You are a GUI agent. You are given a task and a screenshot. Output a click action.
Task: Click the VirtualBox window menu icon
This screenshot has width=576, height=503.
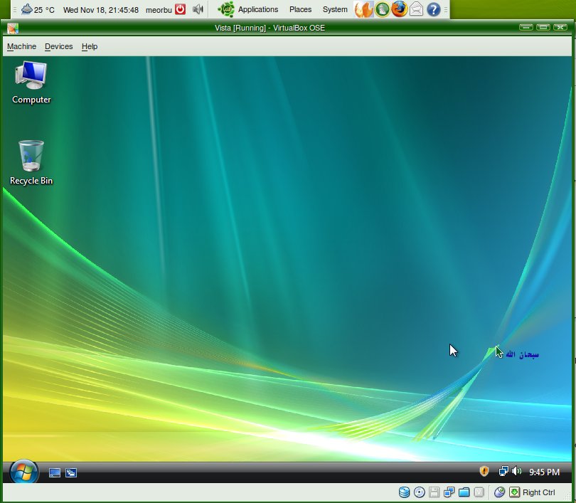[x=13, y=28]
